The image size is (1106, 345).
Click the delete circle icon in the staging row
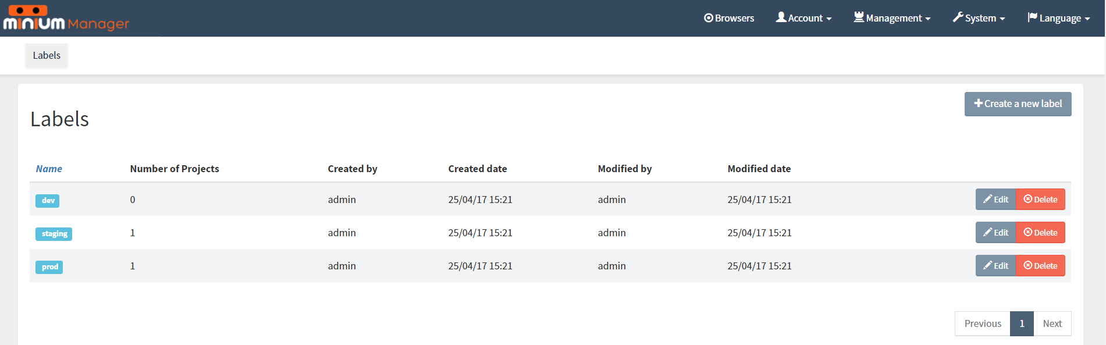tap(1028, 232)
